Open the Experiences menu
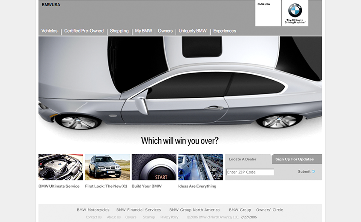 (x=225, y=31)
